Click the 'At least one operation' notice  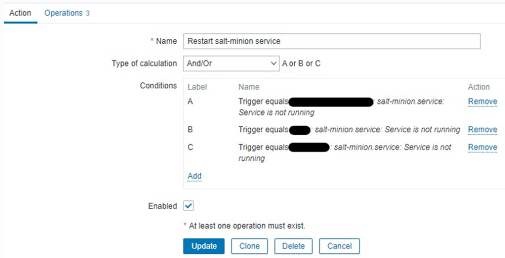[x=247, y=226]
